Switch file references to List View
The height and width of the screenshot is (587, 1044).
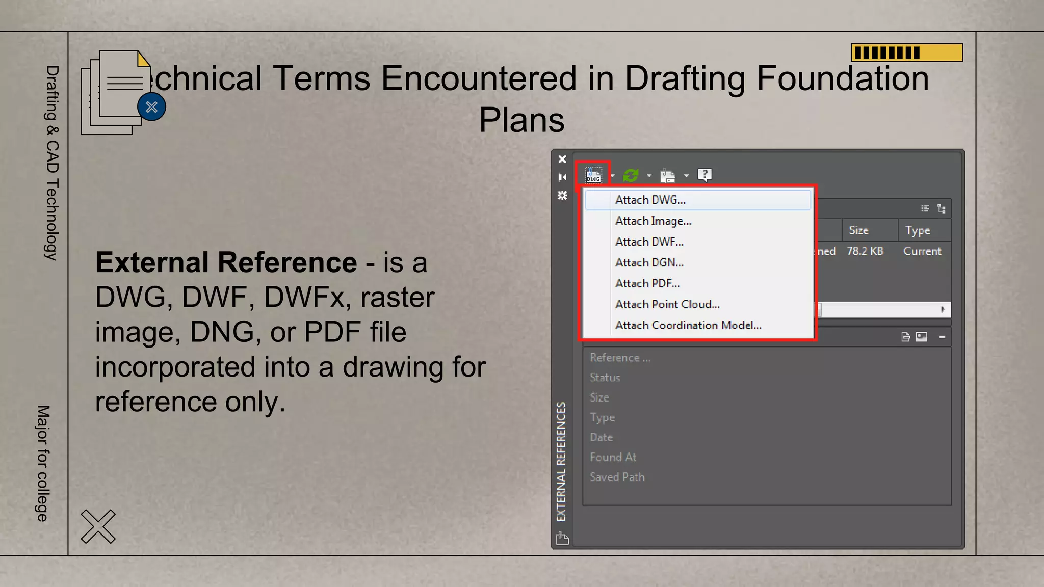[925, 208]
